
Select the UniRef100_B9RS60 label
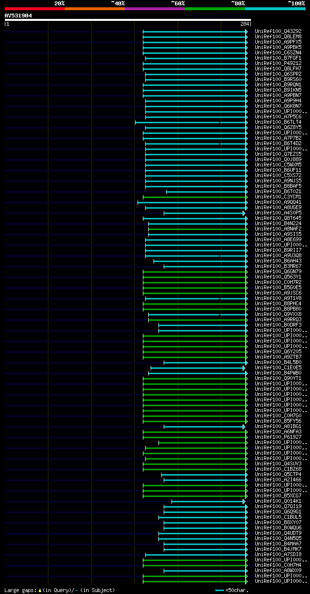click(x=278, y=79)
